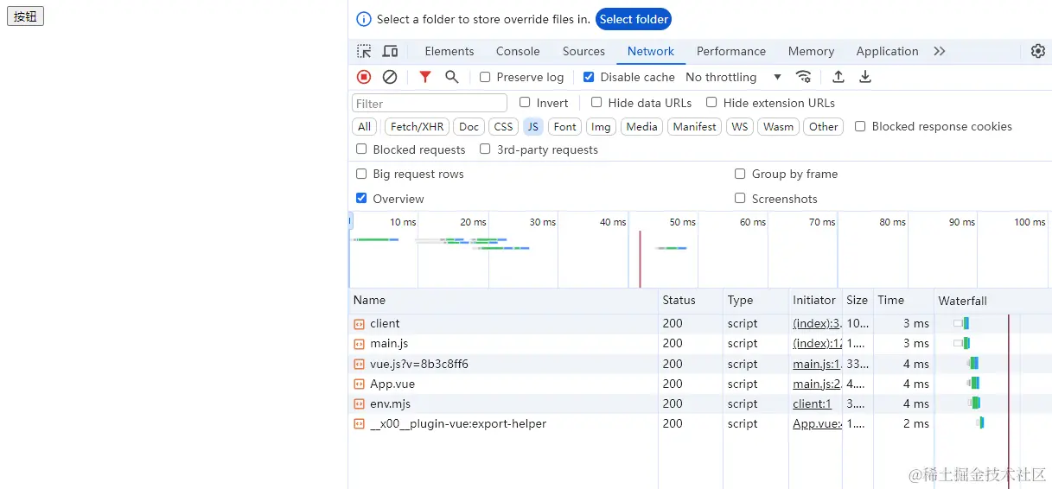Toggle the JS type filter
This screenshot has width=1052, height=489.
coord(532,126)
